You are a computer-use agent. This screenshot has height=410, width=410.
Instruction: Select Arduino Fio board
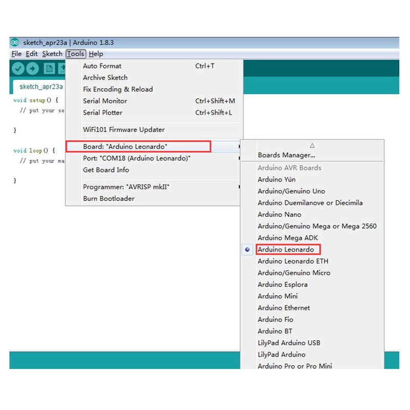[x=312, y=319]
